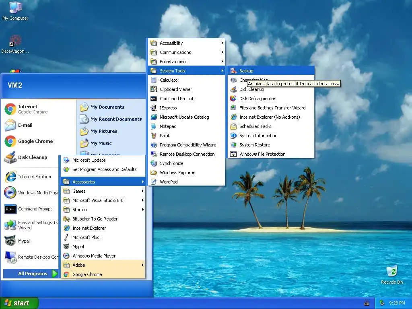Select Files and Settings Transfer Wizard entry
The height and width of the screenshot is (309, 412).
(x=271, y=108)
